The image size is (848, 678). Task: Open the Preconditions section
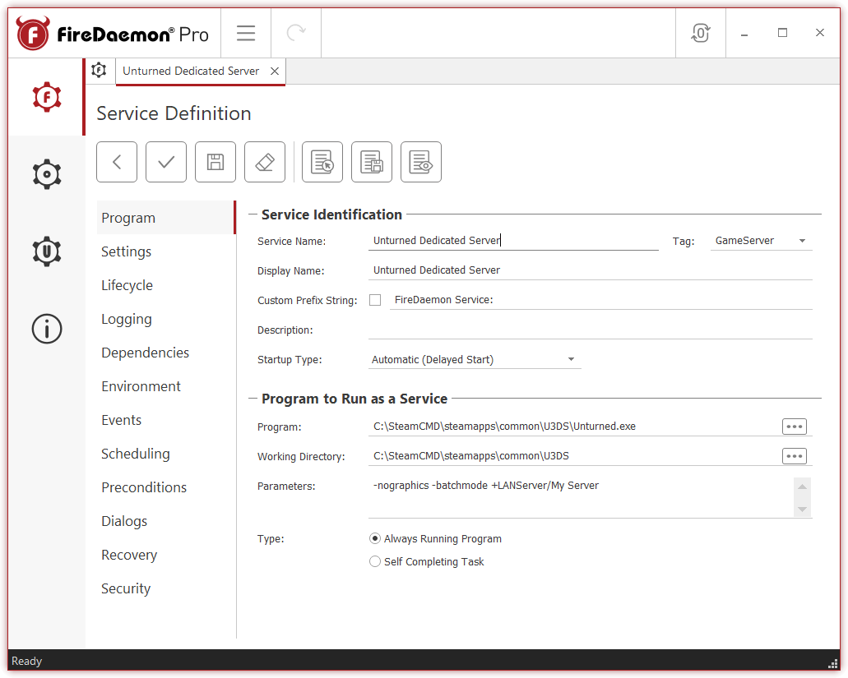click(x=165, y=487)
